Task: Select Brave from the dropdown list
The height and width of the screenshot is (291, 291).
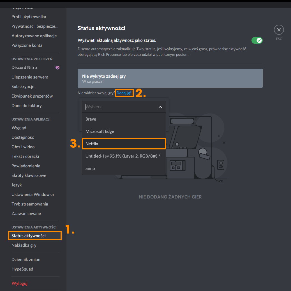Action: [124, 119]
